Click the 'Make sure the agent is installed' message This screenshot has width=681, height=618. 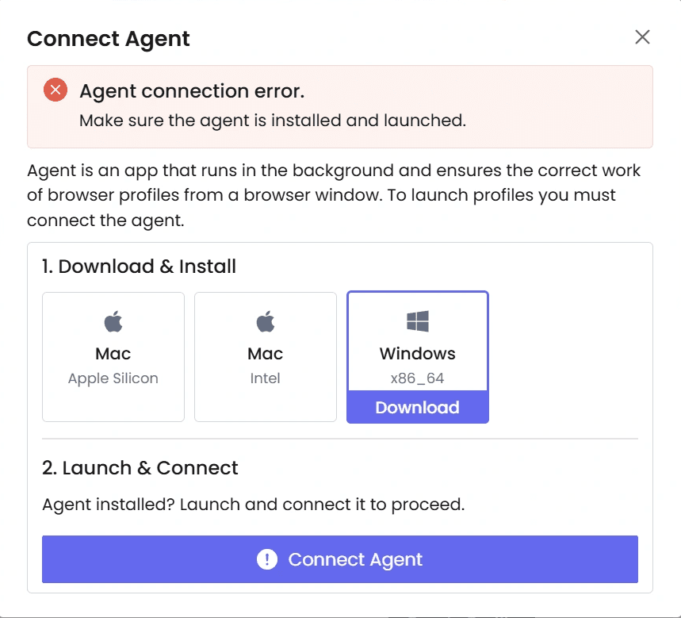[273, 121]
